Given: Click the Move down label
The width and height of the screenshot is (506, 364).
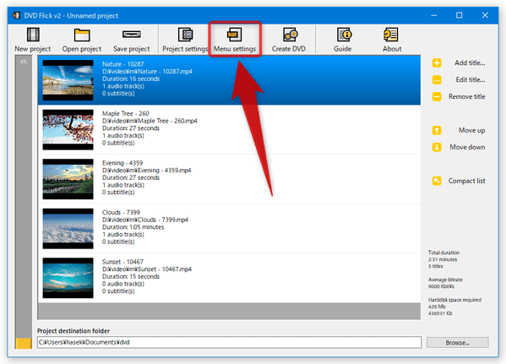Looking at the screenshot, I should click(x=467, y=147).
